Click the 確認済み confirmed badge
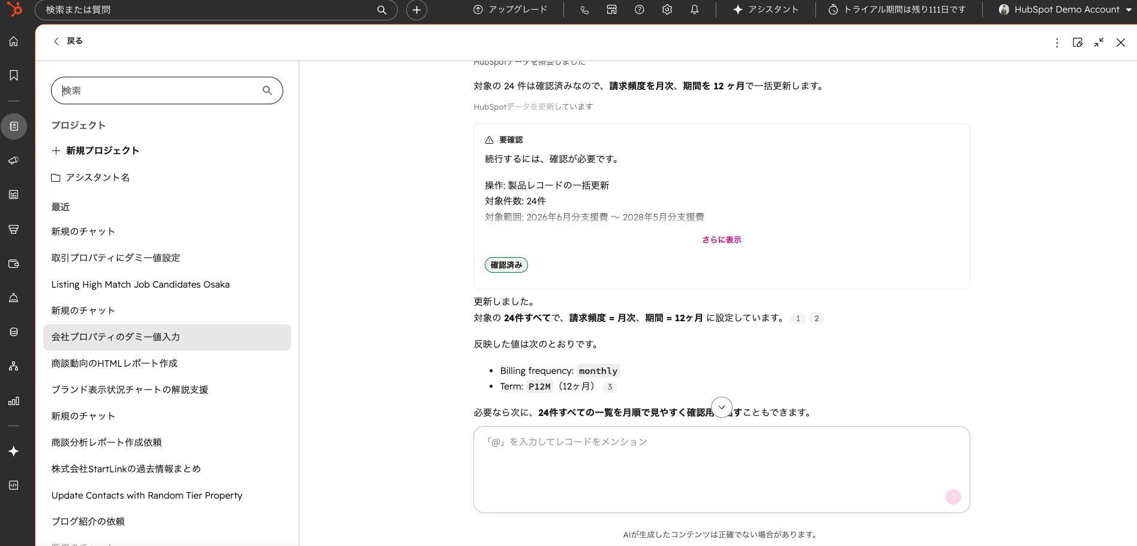Viewport: 1137px width, 546px height. coord(506,265)
